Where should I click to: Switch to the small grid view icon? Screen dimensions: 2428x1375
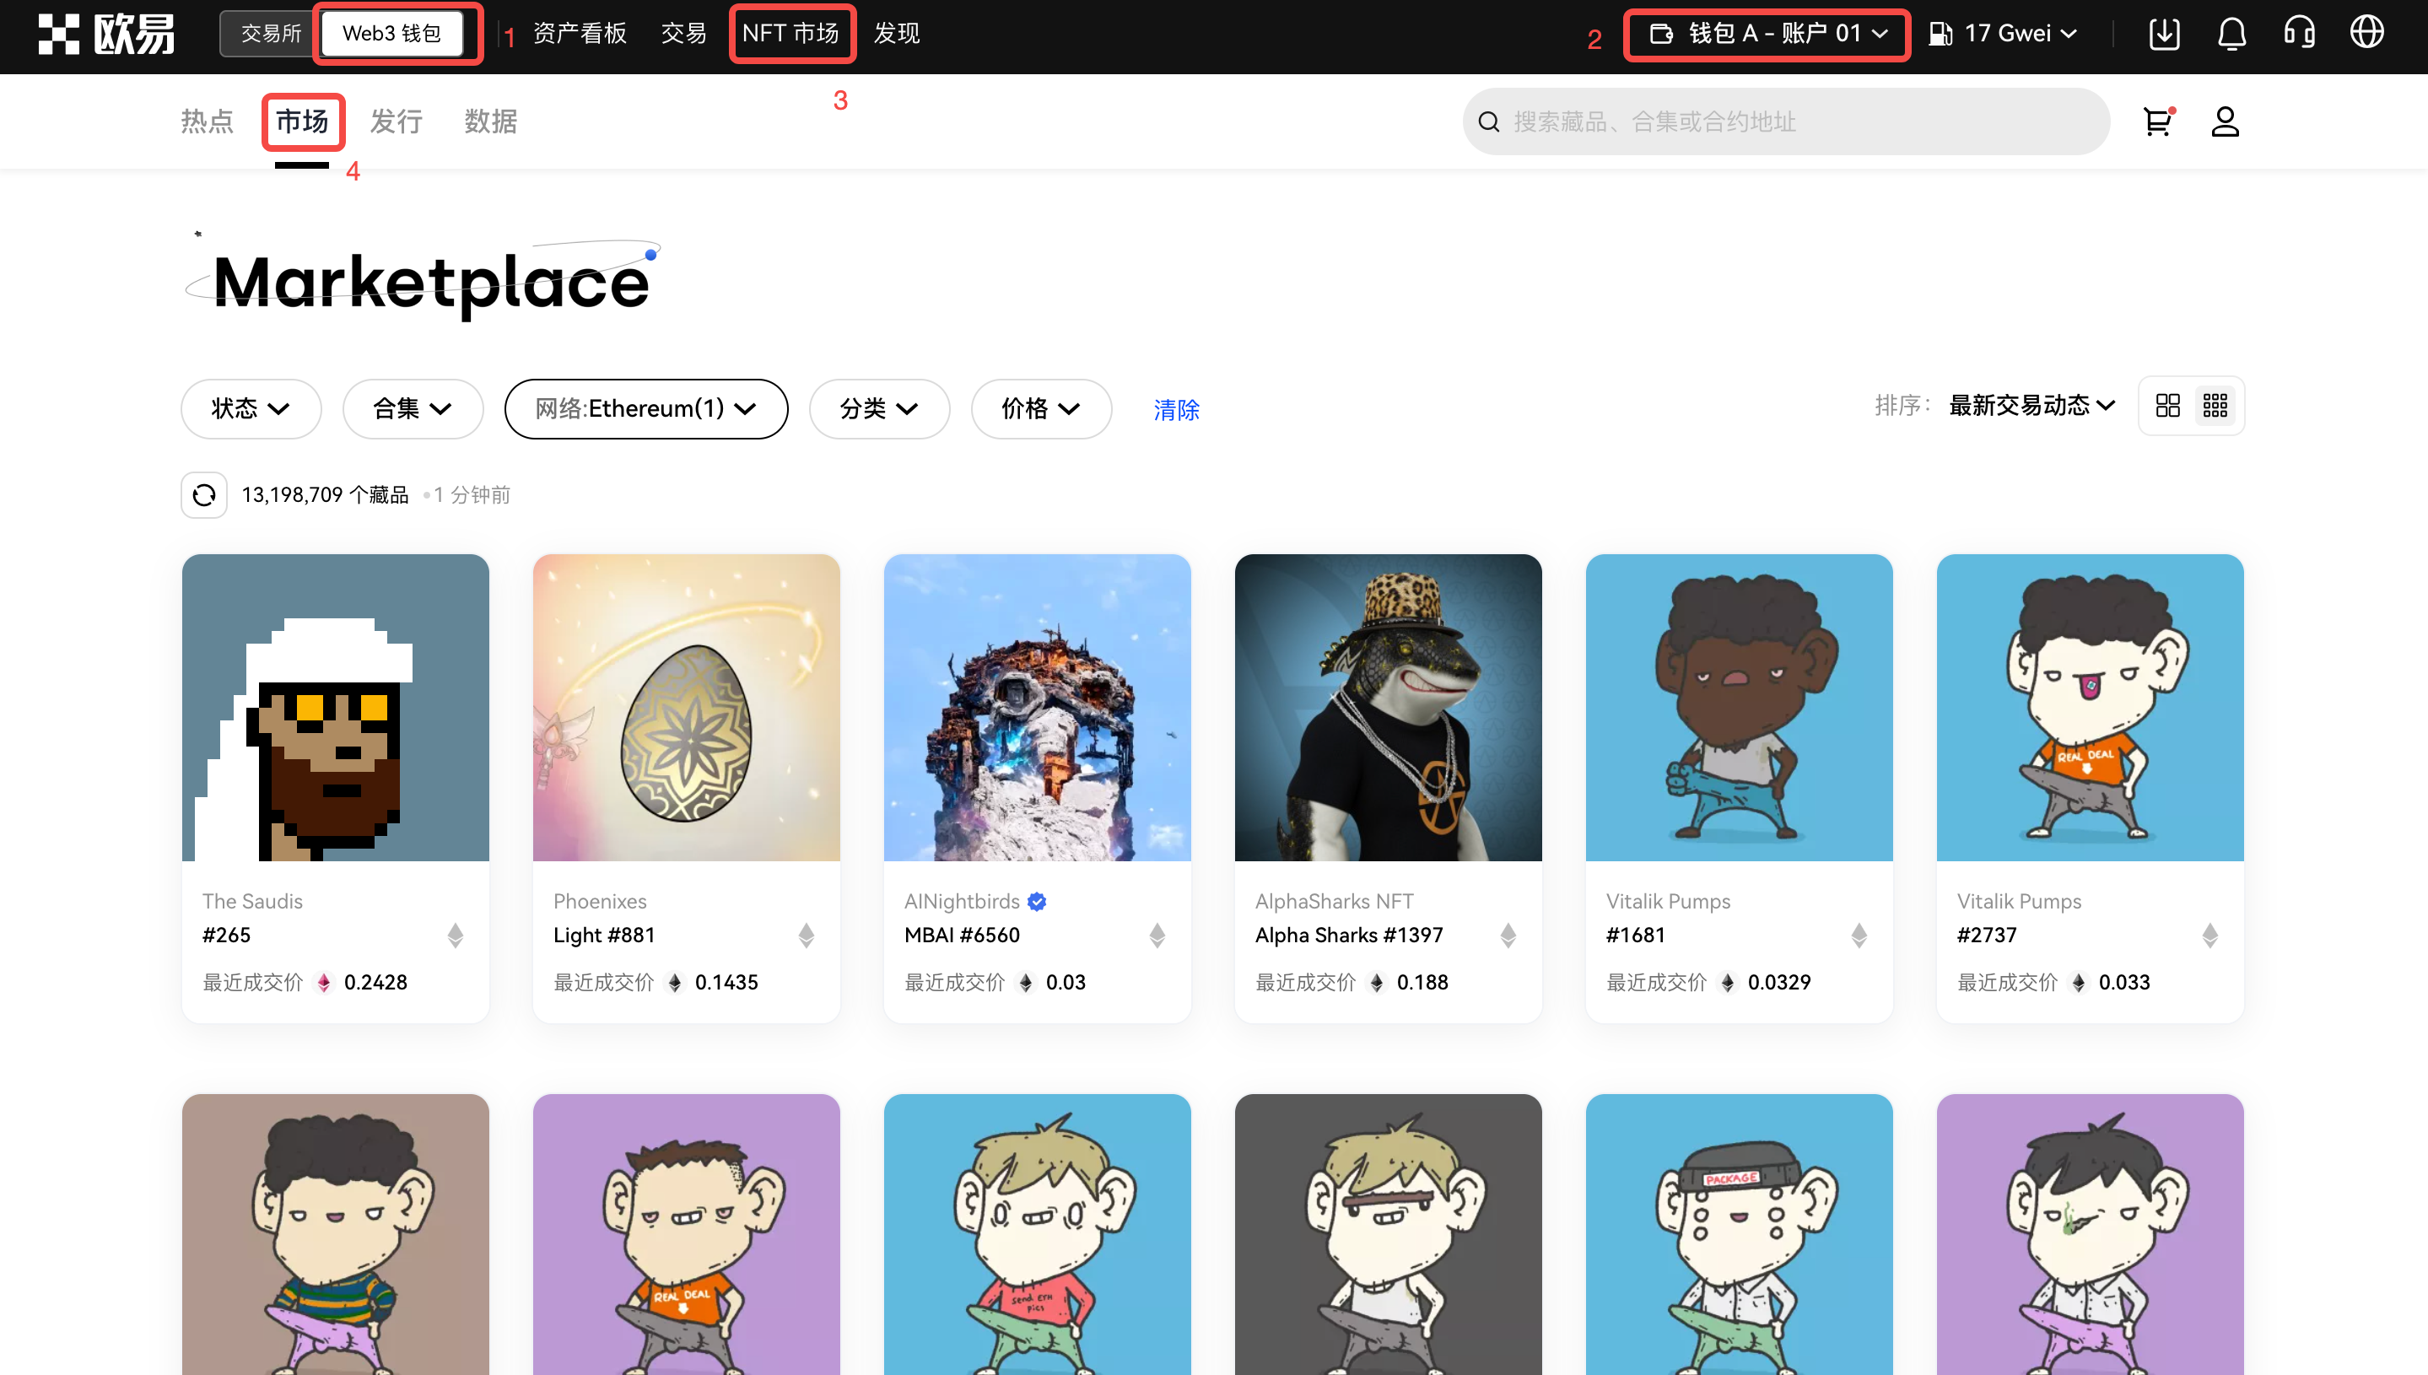point(2215,406)
